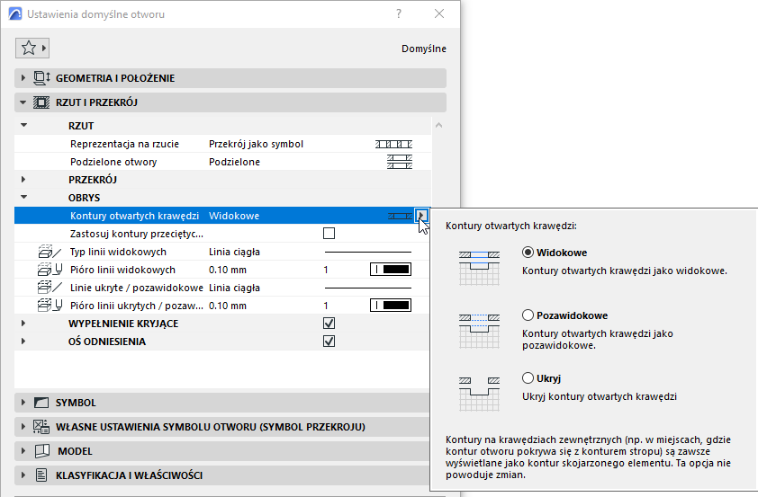Enable Zastosuj kontury przeciętych checkbox
This screenshot has width=758, height=497.
click(329, 234)
